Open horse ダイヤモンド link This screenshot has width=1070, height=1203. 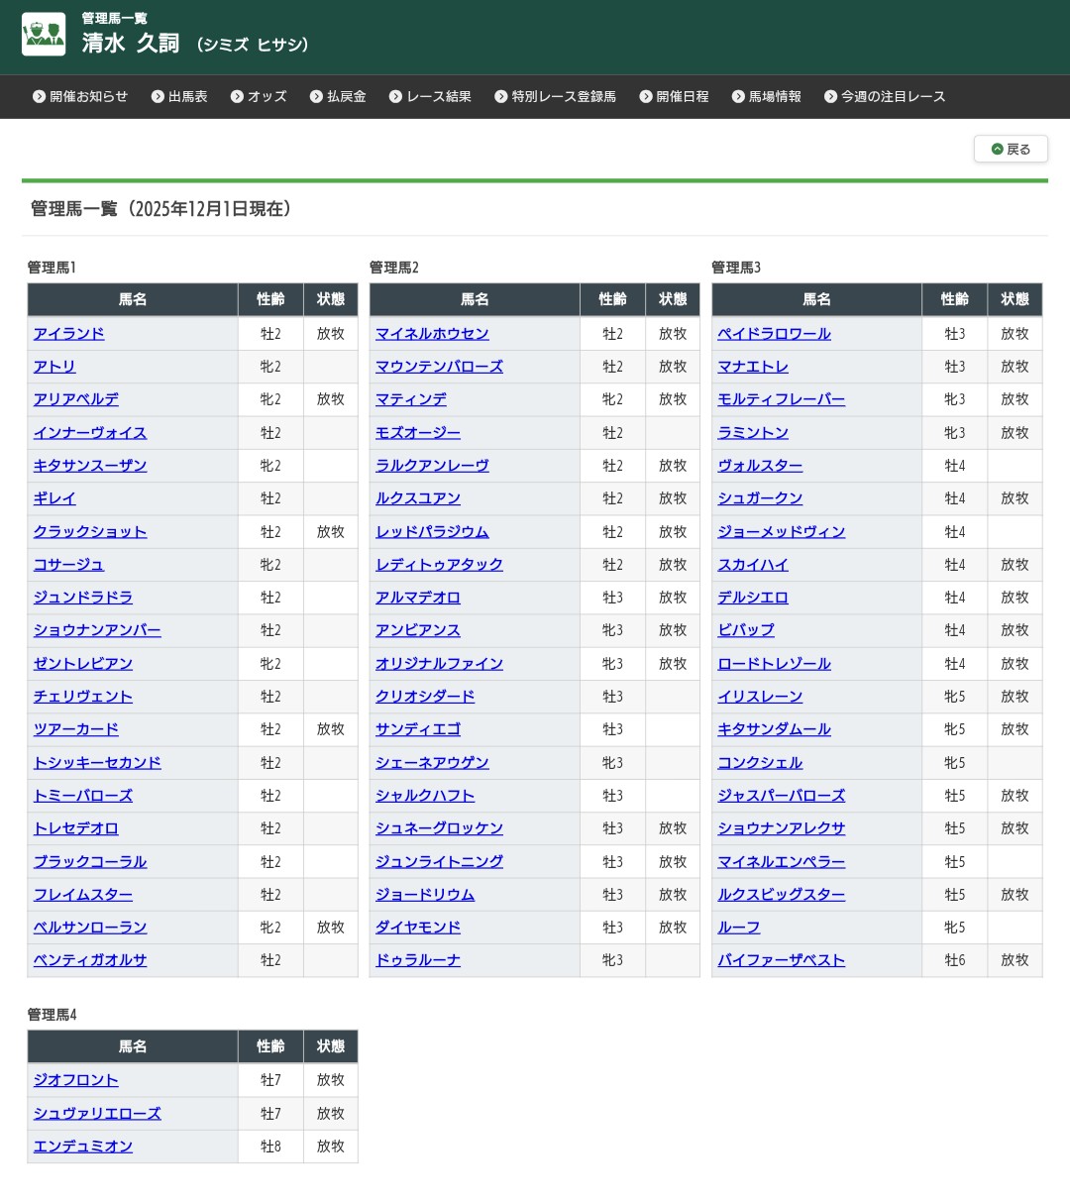point(417,928)
